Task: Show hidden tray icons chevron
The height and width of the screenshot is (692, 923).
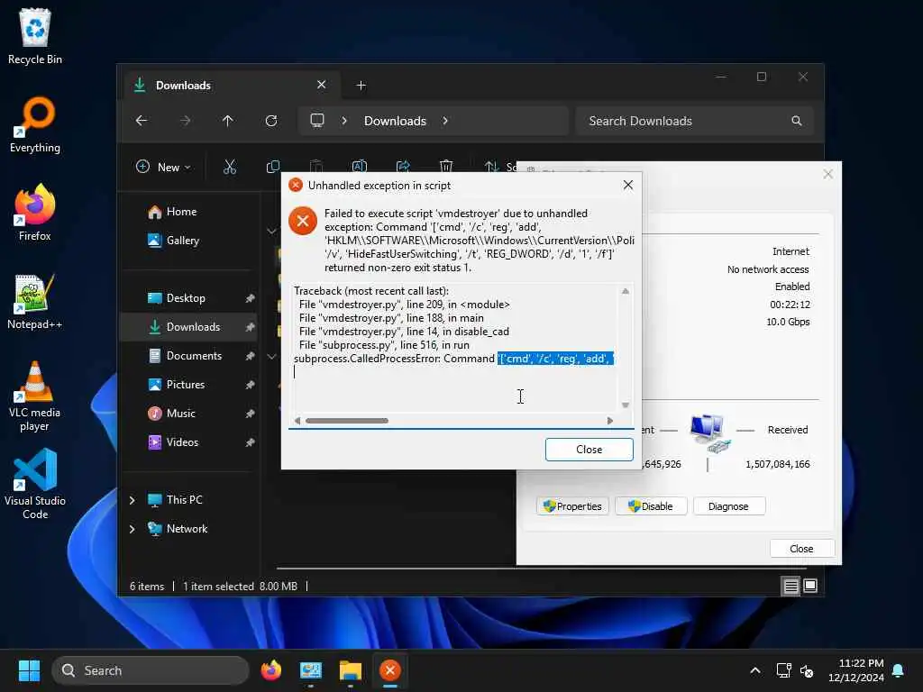Action: 755,670
